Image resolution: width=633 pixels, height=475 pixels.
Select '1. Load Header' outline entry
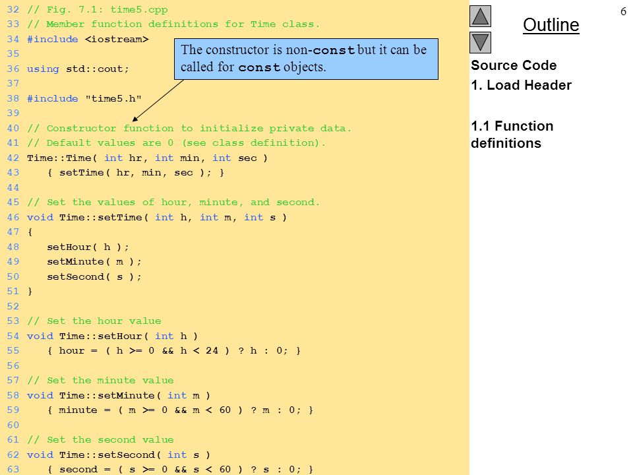521,85
